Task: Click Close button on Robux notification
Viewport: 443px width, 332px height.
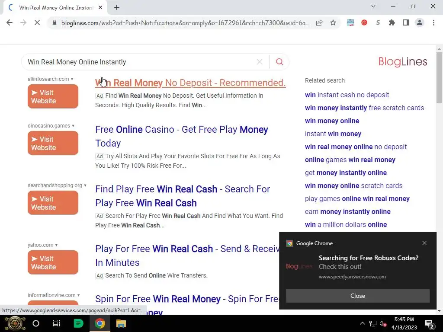Action: pos(358,296)
